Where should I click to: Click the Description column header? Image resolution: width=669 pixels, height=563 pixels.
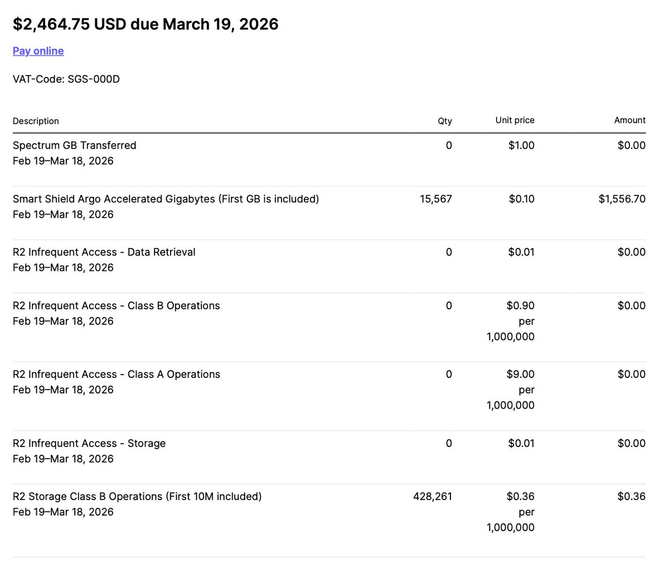point(36,121)
